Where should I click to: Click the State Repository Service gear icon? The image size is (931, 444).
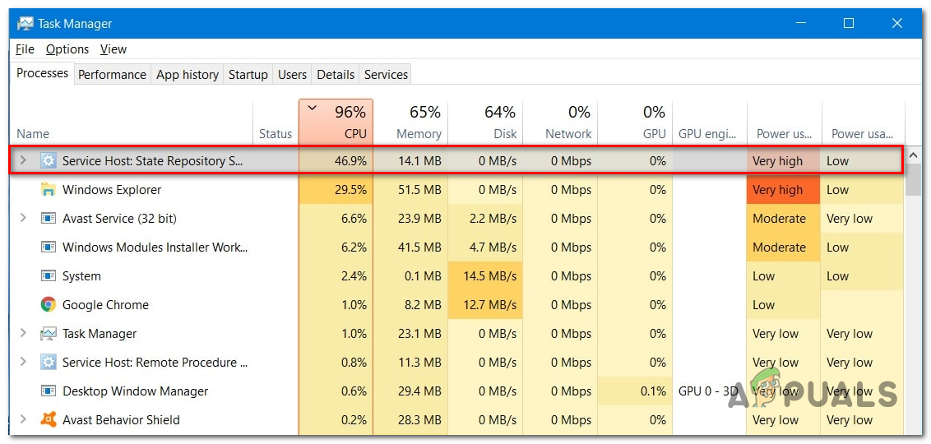pyautogui.click(x=49, y=161)
